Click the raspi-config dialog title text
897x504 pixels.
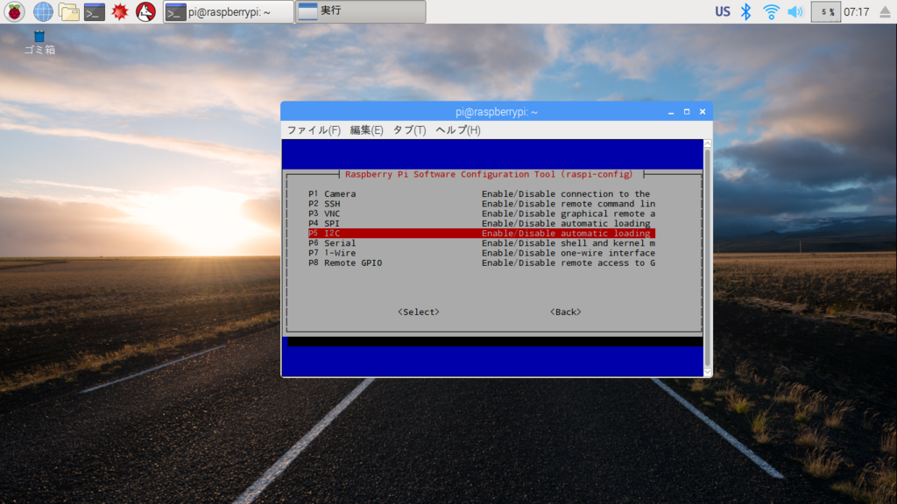(x=489, y=174)
